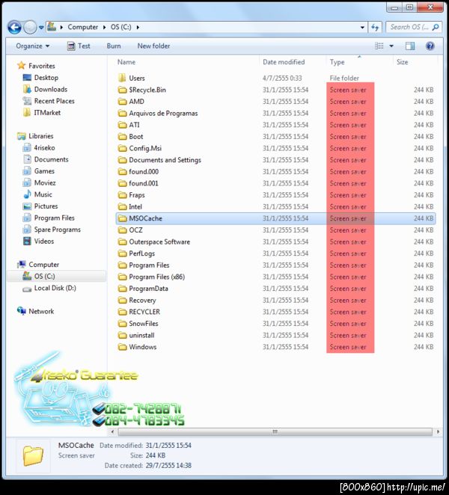Select the Boot folder icon
The width and height of the screenshot is (449, 495).
click(x=122, y=137)
